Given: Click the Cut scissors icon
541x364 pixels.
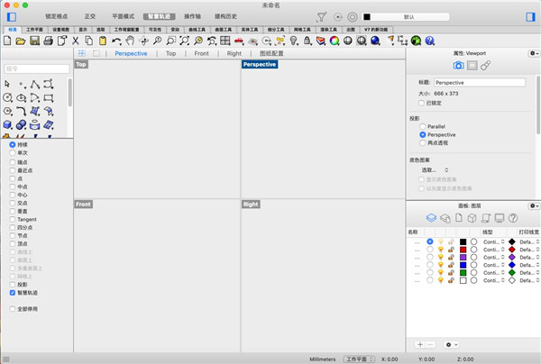Looking at the screenshot, I should point(75,41).
